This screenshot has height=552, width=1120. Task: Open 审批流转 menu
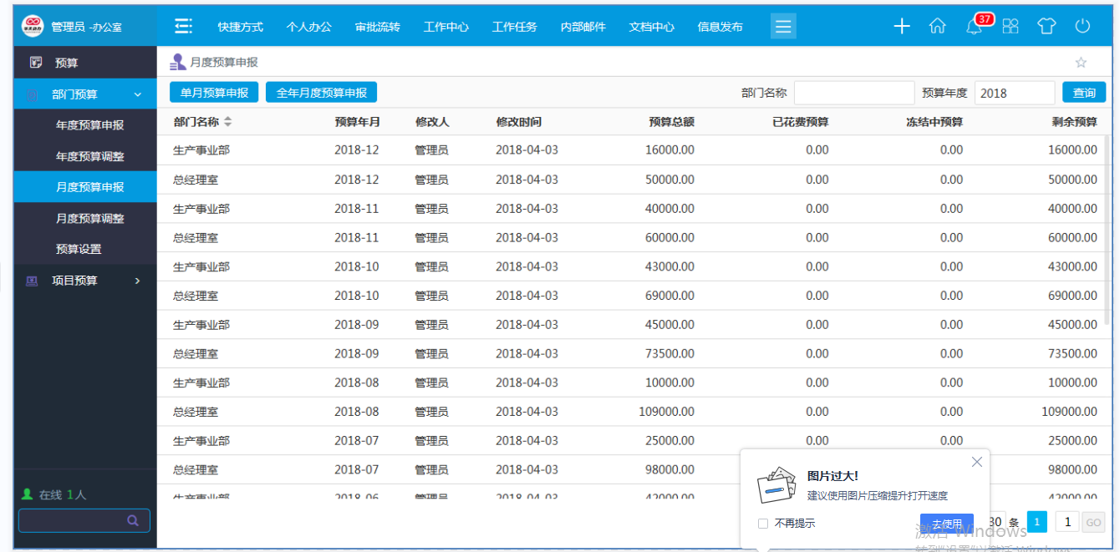(x=378, y=27)
